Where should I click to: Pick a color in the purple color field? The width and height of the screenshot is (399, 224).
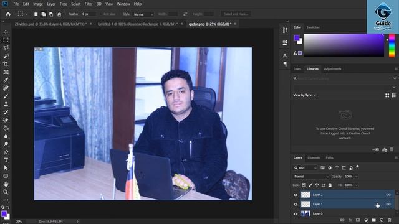[344, 45]
